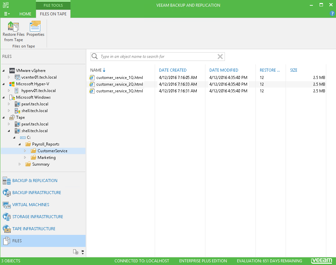Open the help question mark icon

click(x=332, y=14)
